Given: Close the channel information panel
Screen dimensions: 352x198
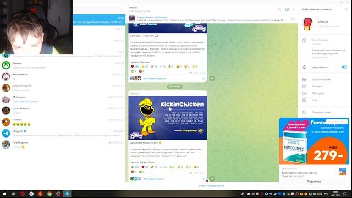Looking at the screenshot, I should pyautogui.click(x=346, y=9).
